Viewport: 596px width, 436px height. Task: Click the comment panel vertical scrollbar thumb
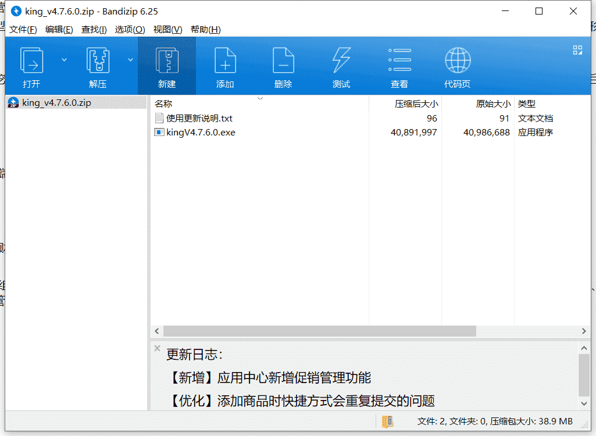pos(584,376)
